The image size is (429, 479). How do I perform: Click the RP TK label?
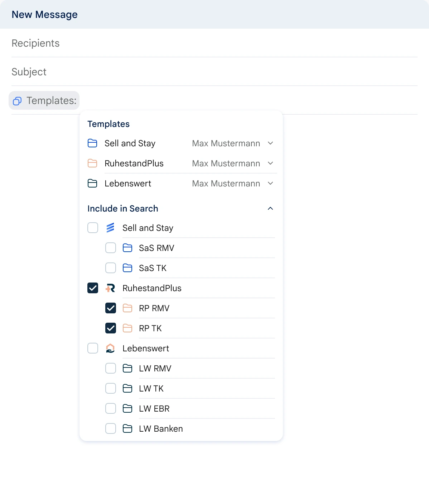(150, 328)
